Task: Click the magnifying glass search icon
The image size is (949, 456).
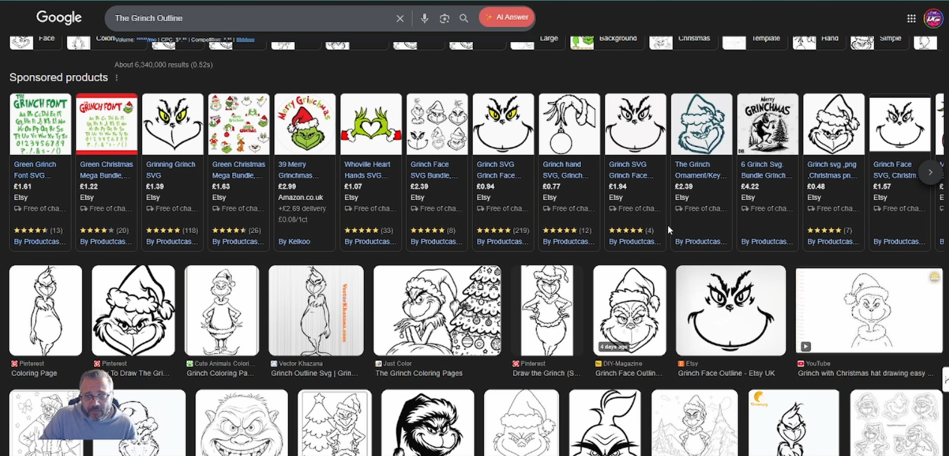Action: pos(464,18)
